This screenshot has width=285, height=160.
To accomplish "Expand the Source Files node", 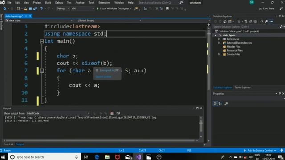I will 219,54.
